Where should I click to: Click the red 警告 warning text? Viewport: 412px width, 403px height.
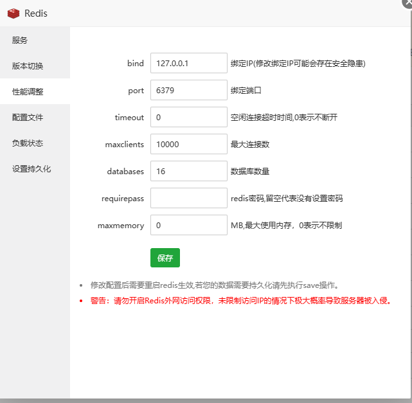[x=242, y=301]
